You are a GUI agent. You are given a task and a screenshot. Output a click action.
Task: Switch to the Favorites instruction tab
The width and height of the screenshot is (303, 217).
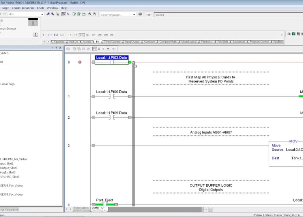[x=59, y=42]
